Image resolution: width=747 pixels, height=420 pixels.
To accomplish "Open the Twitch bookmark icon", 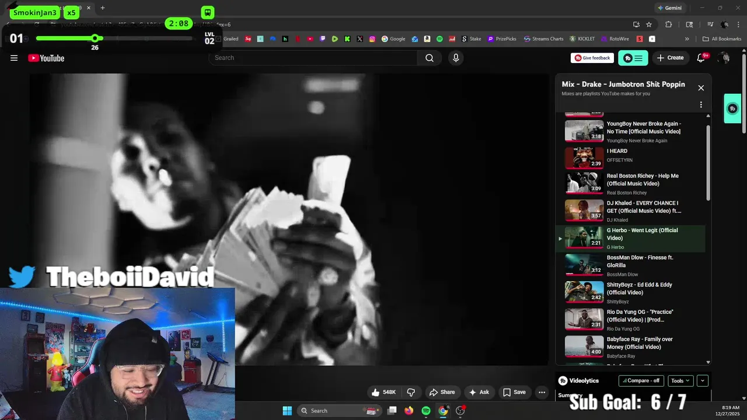I will click(323, 39).
